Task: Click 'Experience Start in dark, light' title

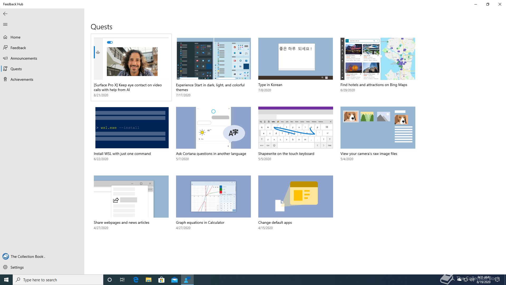Action: (210, 87)
